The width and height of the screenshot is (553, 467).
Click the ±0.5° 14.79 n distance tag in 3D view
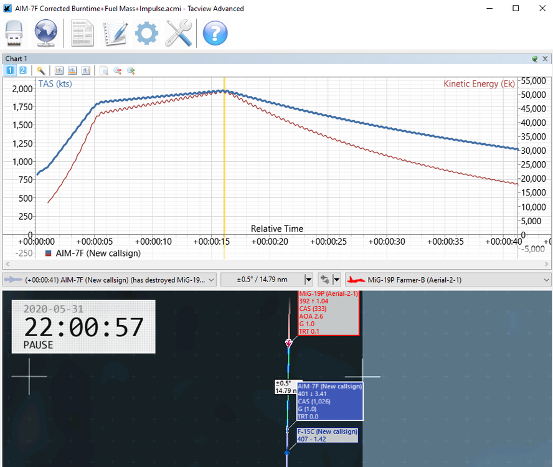click(x=286, y=387)
